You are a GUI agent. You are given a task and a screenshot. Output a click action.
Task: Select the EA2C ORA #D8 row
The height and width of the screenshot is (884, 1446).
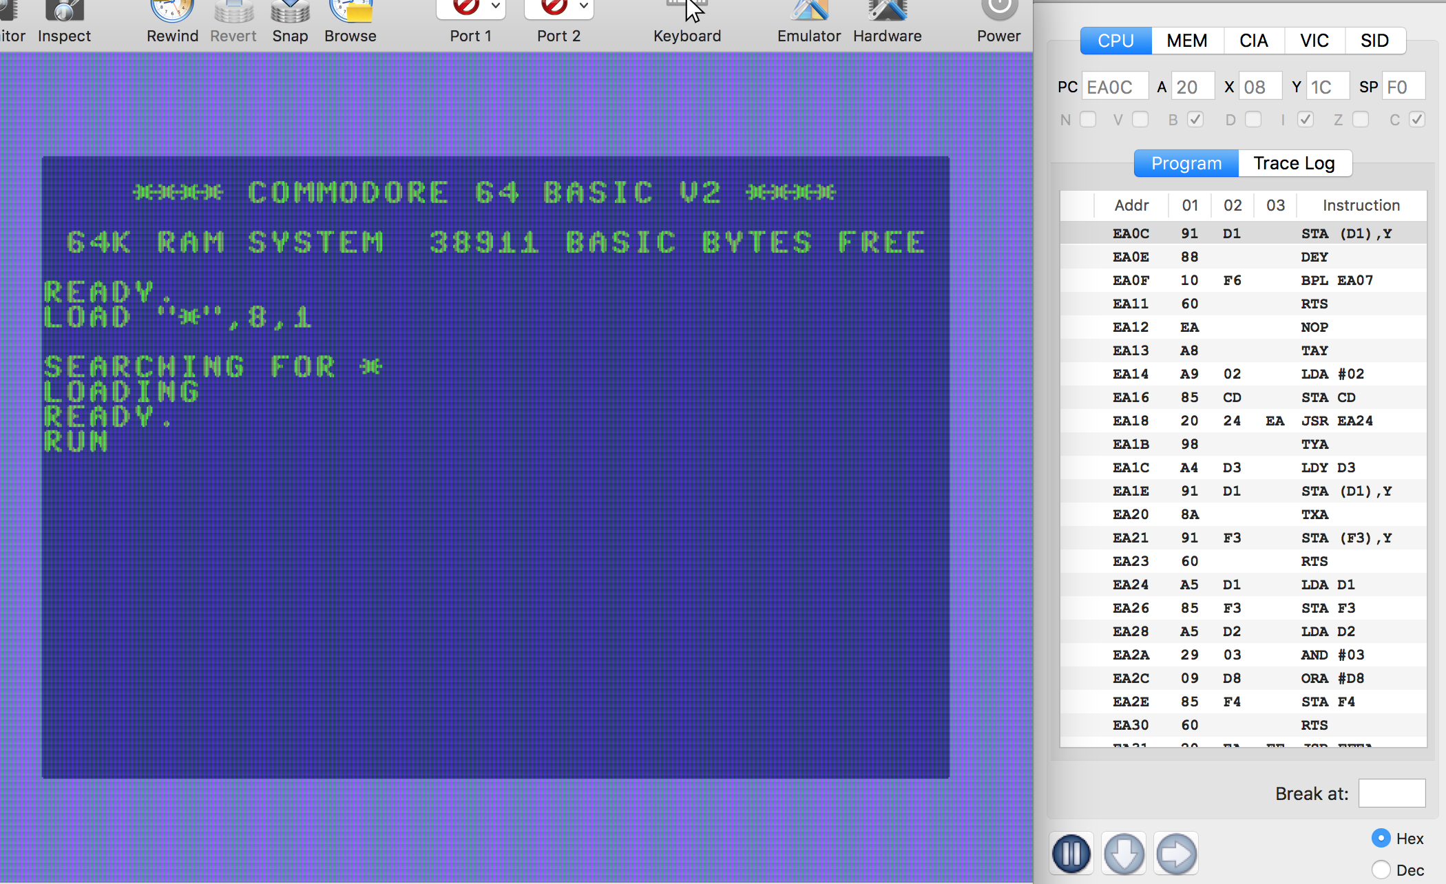tap(1243, 678)
